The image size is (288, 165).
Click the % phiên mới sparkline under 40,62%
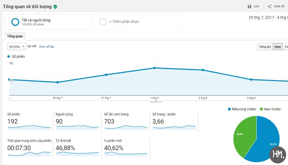(x=126, y=154)
